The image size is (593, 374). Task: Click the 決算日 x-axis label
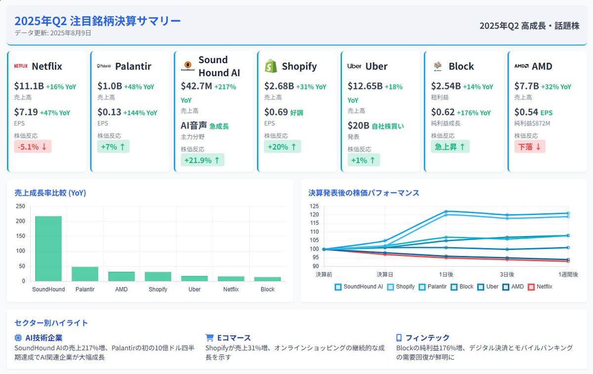(x=384, y=274)
